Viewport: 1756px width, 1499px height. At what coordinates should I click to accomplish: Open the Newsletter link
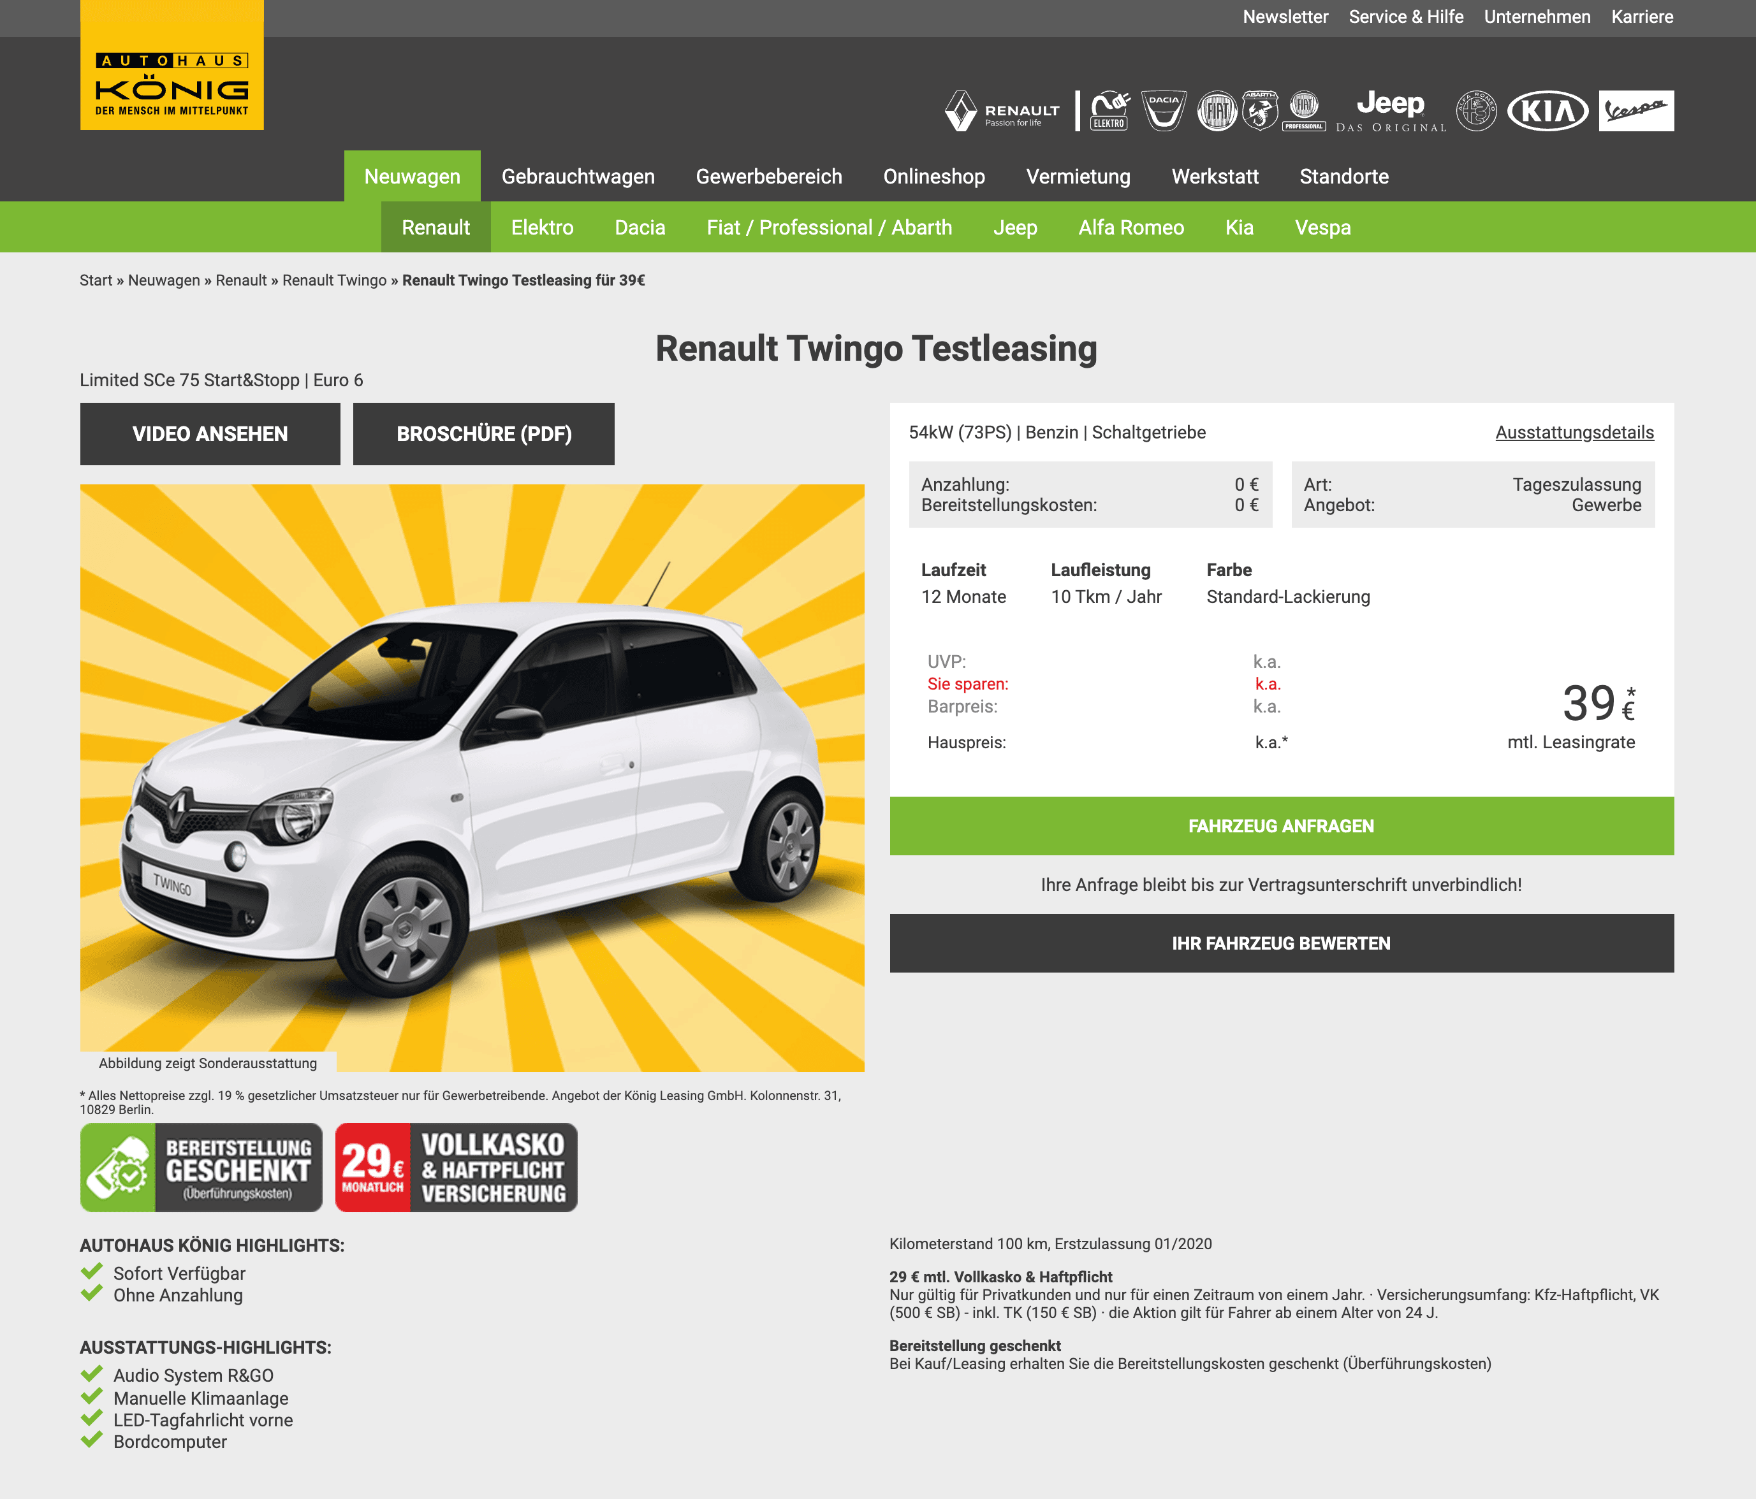[x=1285, y=17]
